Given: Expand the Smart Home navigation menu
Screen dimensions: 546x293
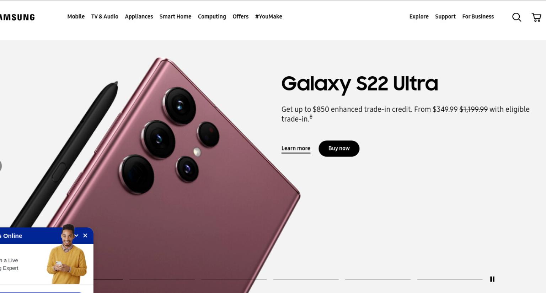Looking at the screenshot, I should pyautogui.click(x=175, y=17).
